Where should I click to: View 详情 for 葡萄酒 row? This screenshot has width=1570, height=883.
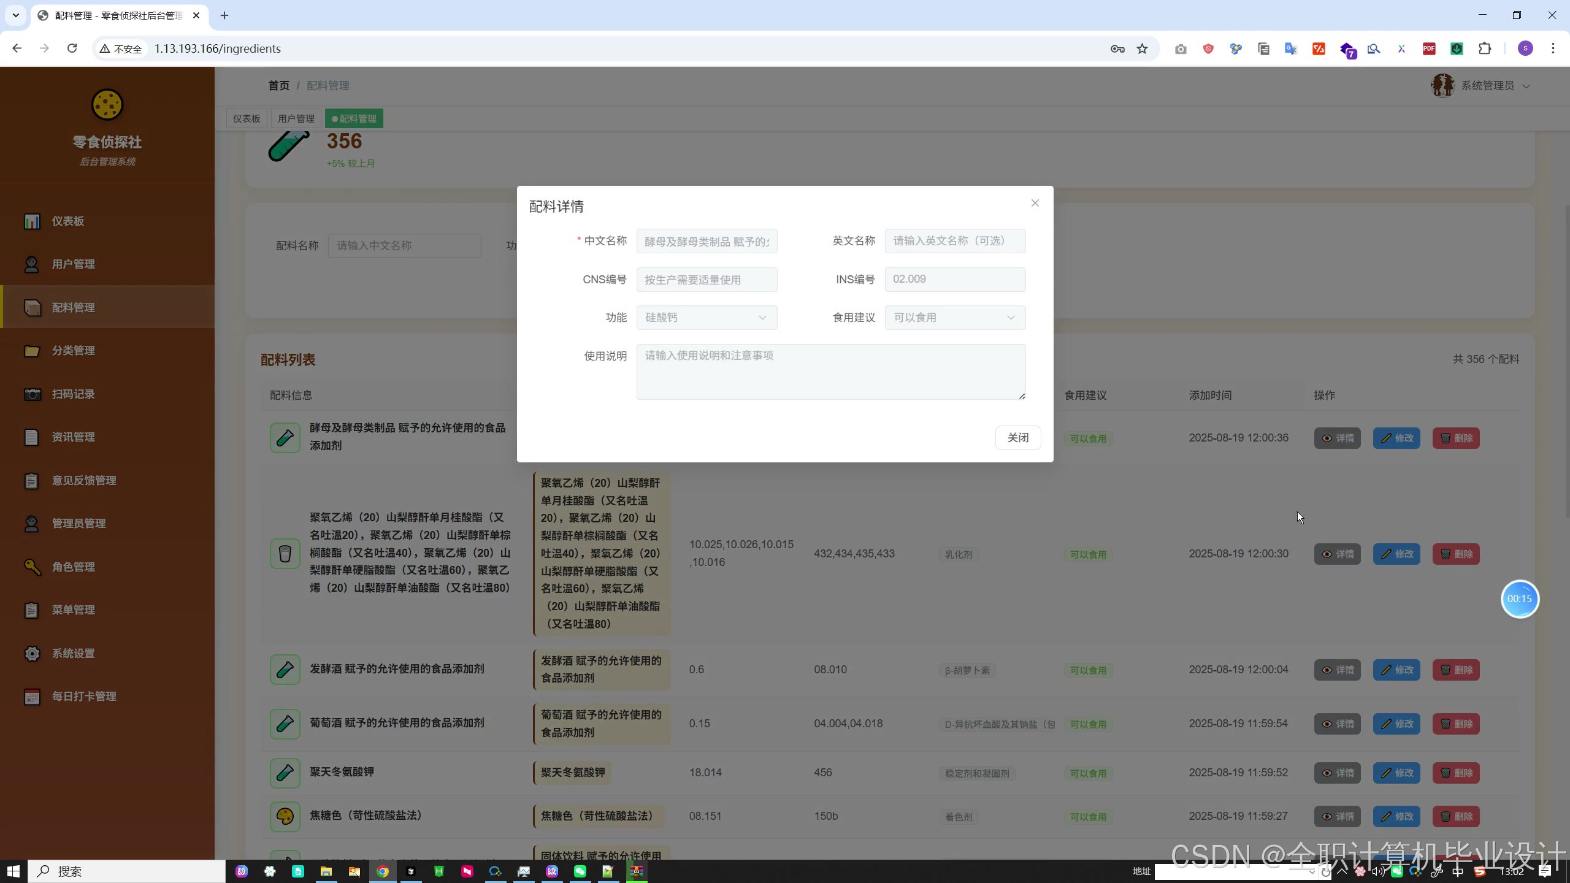(x=1337, y=724)
